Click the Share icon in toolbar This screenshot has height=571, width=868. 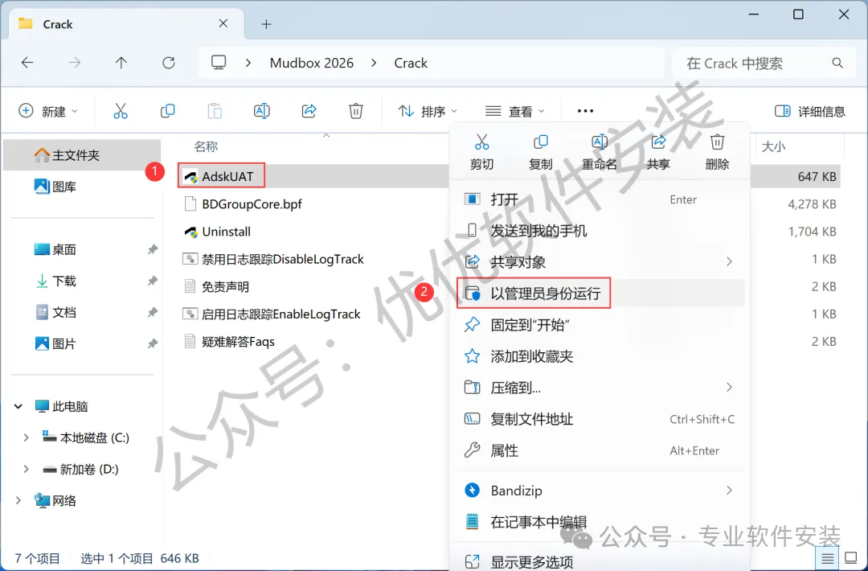click(x=309, y=111)
